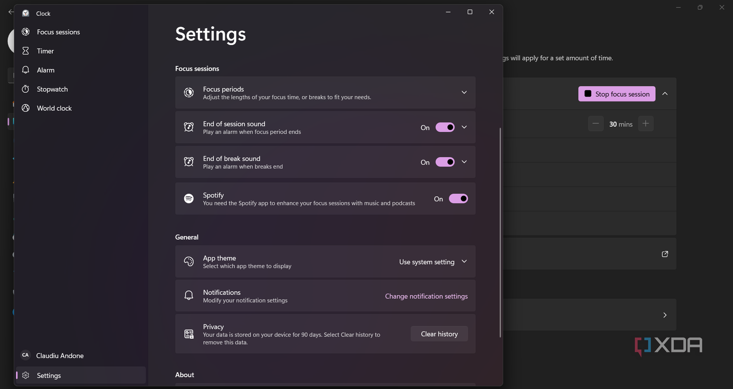Open the chevron-right row in background window
The width and height of the screenshot is (733, 389).
tap(665, 315)
